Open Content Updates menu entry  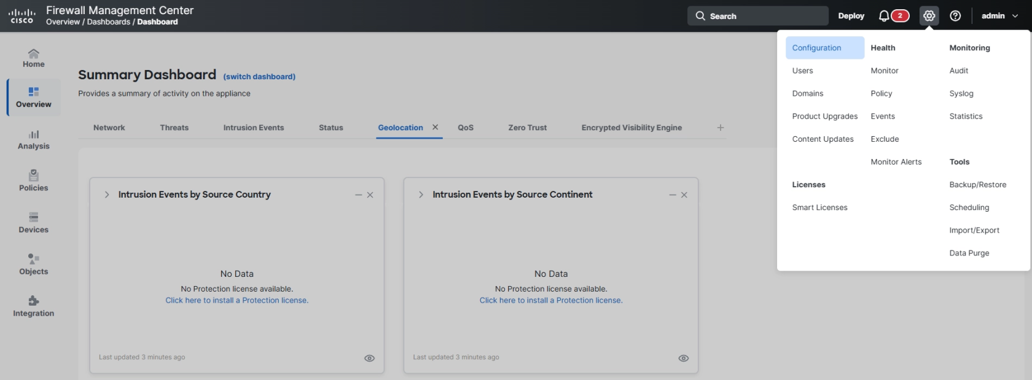point(823,139)
